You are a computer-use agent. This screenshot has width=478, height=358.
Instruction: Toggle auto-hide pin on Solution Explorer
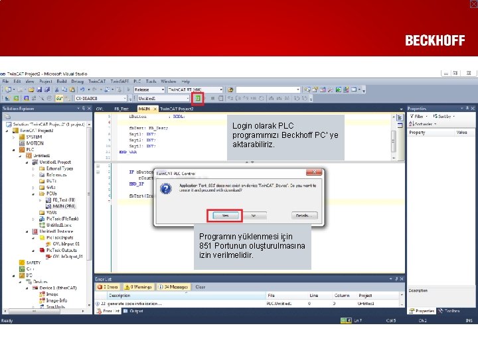[84, 108]
